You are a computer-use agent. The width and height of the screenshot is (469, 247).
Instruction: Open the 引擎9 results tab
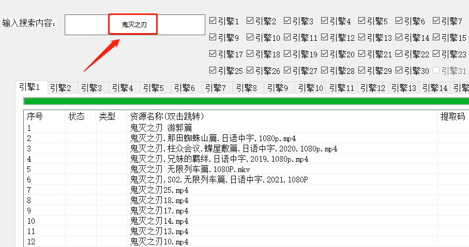pos(279,88)
